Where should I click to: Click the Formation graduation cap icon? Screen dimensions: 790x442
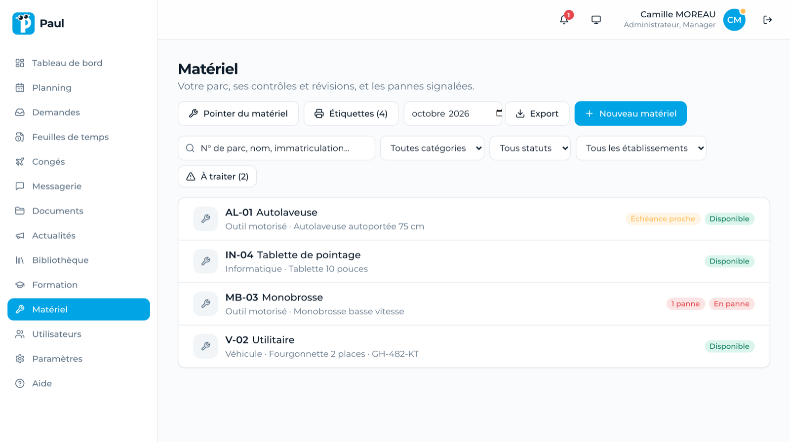pos(20,285)
